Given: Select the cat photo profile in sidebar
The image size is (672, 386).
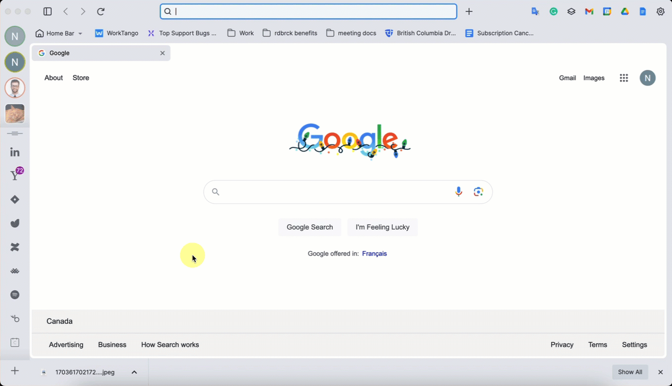Looking at the screenshot, I should (x=15, y=114).
